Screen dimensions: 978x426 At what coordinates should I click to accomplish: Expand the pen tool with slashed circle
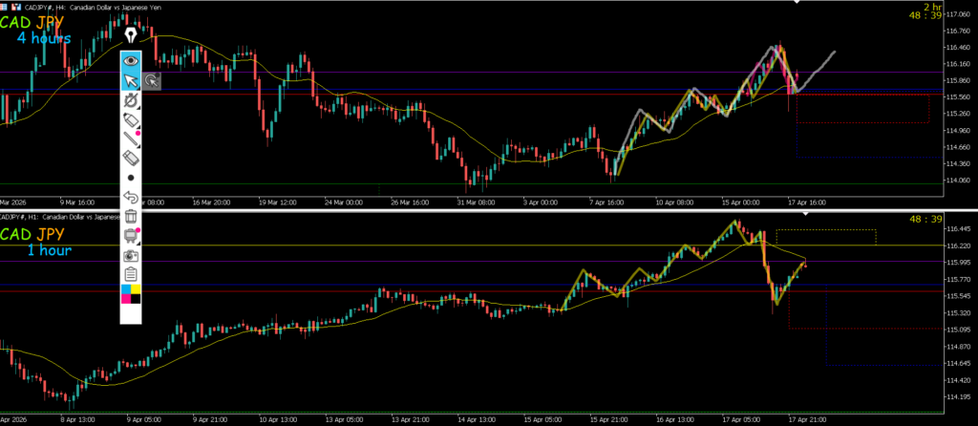pos(131,100)
